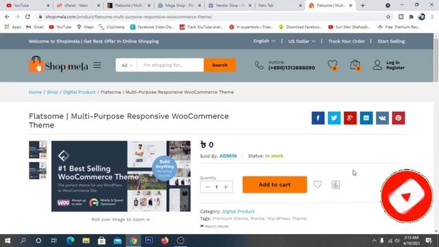Open Start Selling link
The image size is (439, 247).
(391, 41)
